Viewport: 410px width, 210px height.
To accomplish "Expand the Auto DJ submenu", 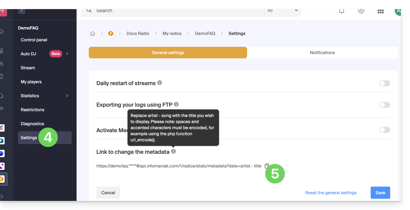I will pos(67,54).
